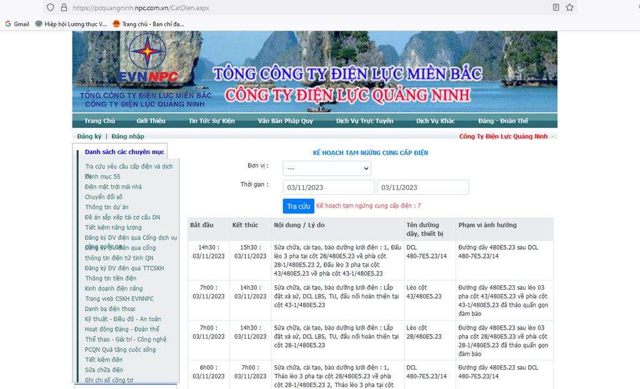Open Thông tin tiền điện category
This screenshot has height=389, width=640.
(111, 278)
